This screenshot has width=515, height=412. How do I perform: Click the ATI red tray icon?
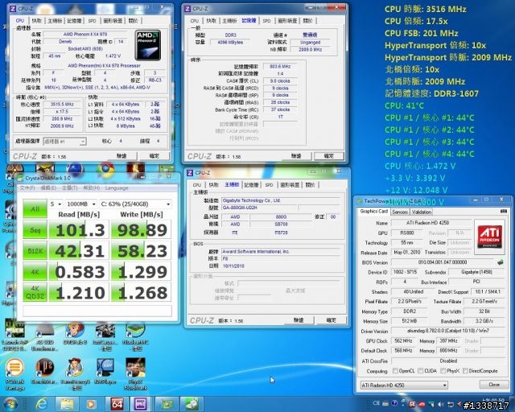tap(422, 405)
